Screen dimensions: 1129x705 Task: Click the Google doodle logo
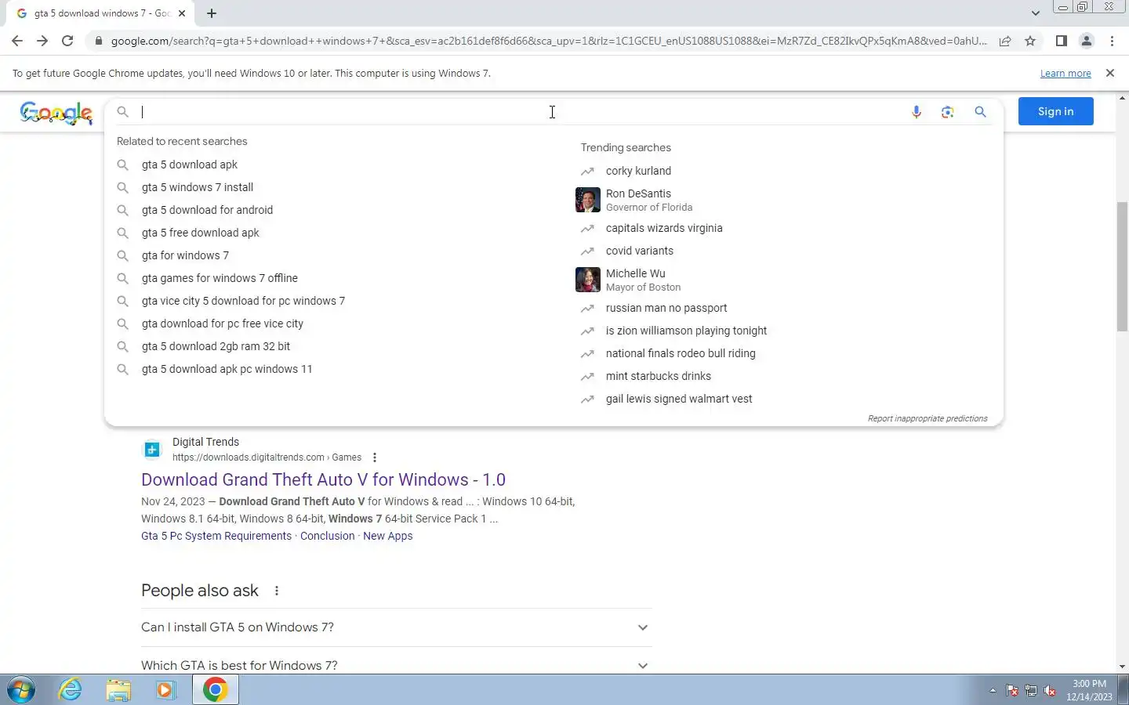tap(56, 113)
